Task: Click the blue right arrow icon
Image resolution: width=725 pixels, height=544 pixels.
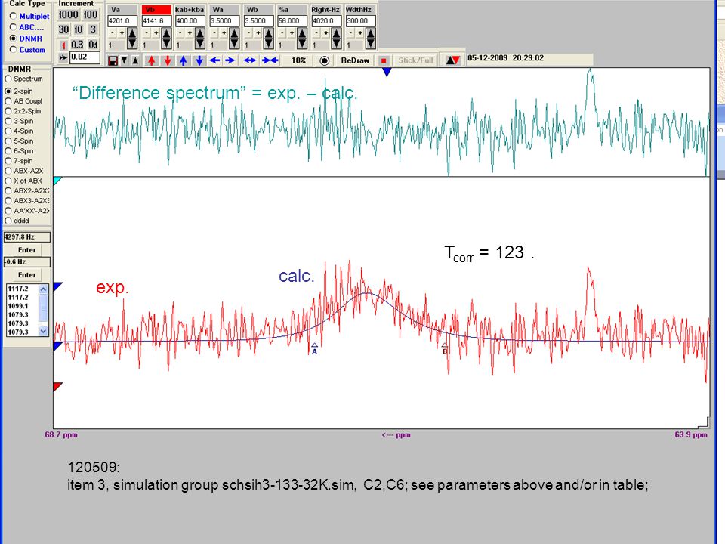Action: point(230,60)
